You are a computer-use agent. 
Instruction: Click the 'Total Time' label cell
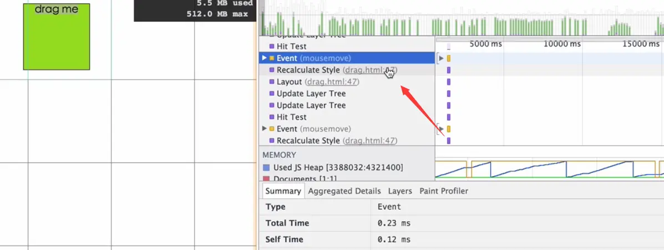315,223
